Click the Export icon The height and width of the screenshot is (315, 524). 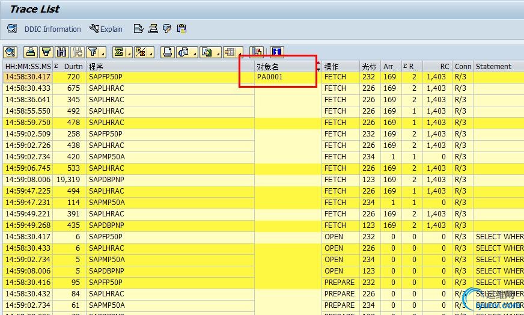click(207, 52)
